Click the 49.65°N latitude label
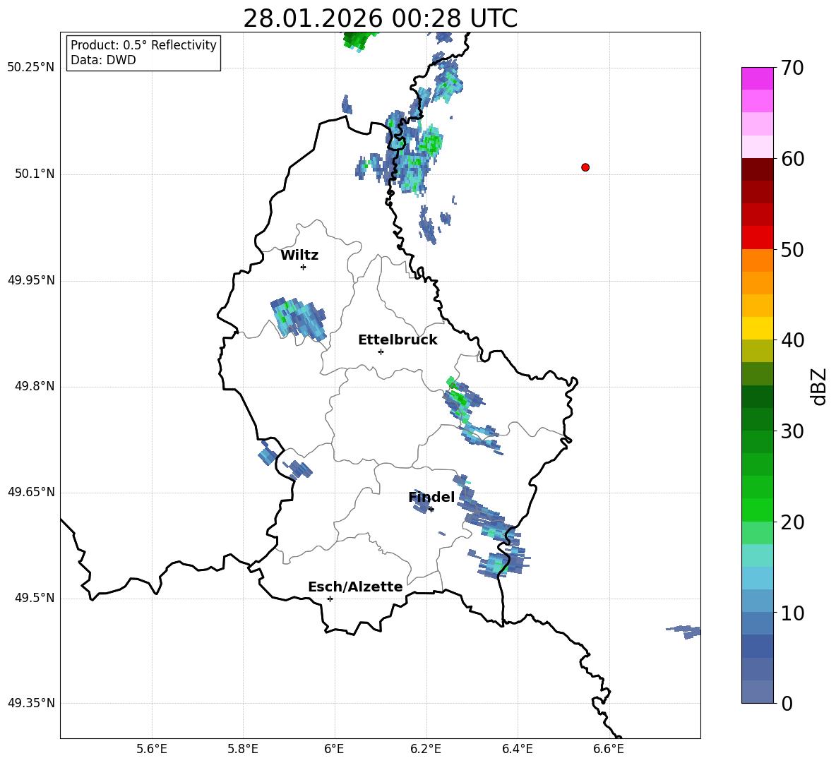The height and width of the screenshot is (763, 836). click(31, 492)
